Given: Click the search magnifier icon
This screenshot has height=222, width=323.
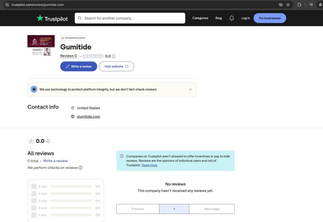Looking at the screenshot, I should 80,18.
